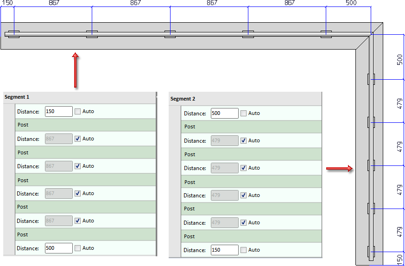Click the red right-pointing arrow beside Segment 2
Screen dimensions: 405x266
click(340, 169)
